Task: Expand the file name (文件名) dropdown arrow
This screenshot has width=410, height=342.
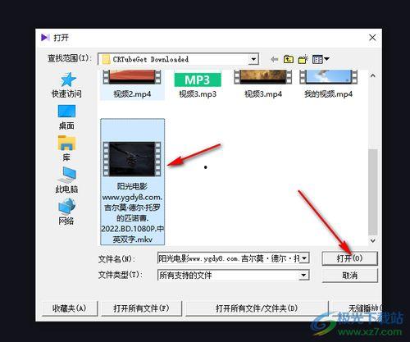Action: pos(305,258)
